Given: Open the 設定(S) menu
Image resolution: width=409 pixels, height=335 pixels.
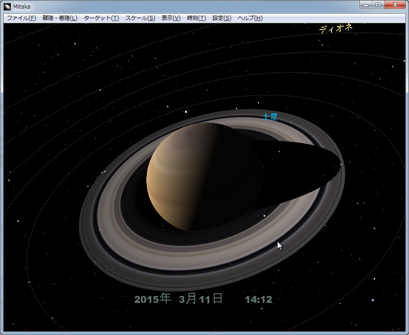Looking at the screenshot, I should click(x=222, y=18).
